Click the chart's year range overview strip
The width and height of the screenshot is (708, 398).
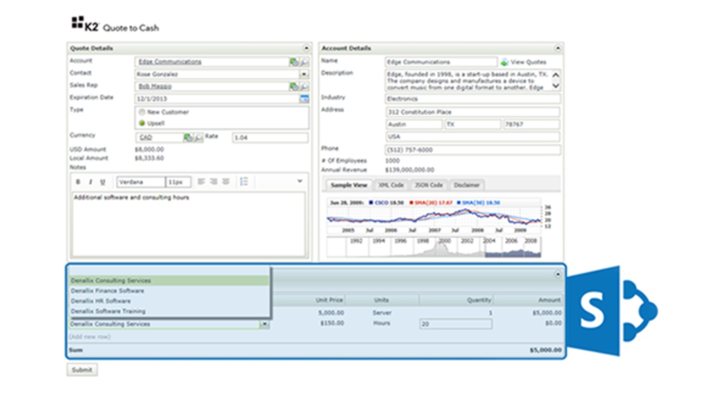click(434, 248)
